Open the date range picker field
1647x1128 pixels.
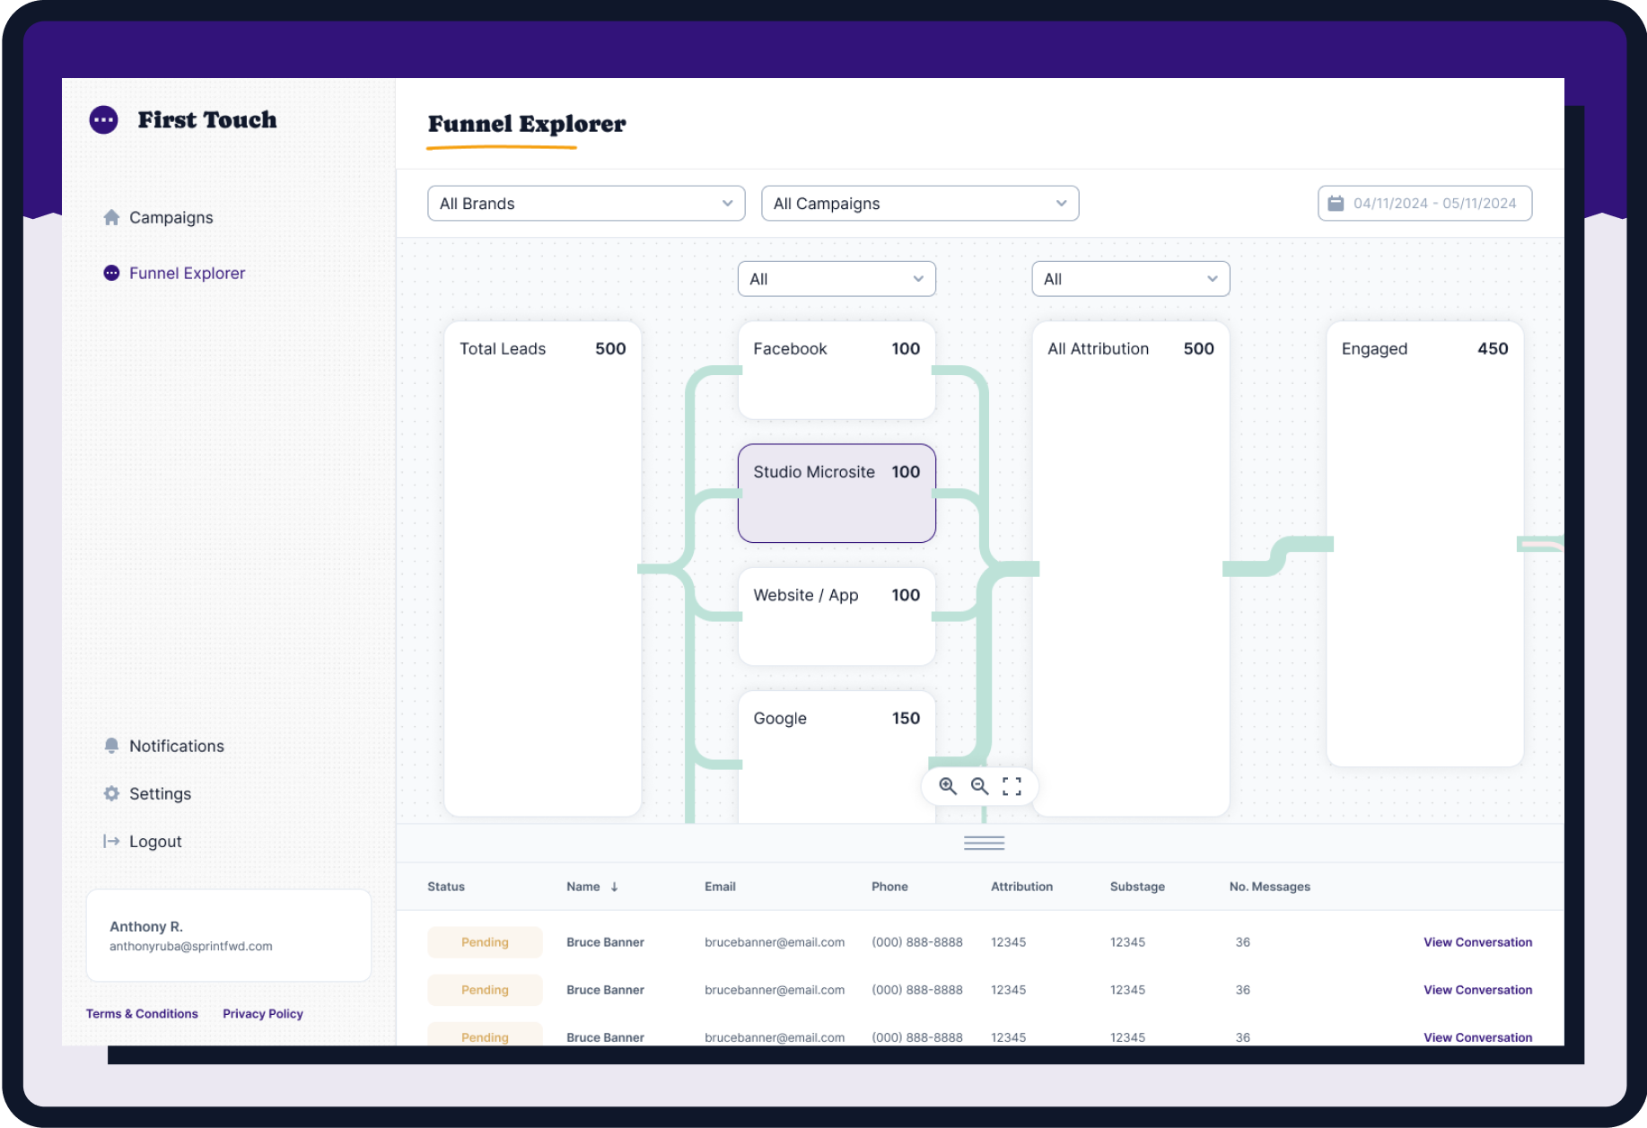point(1424,204)
